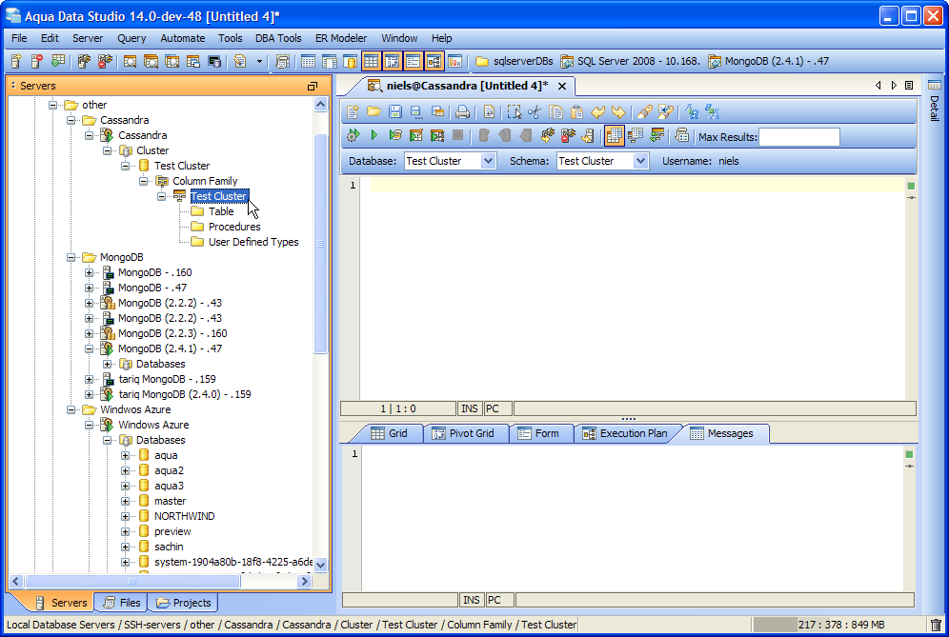Select the Procedures folder in tree
The height and width of the screenshot is (637, 949).
(234, 227)
